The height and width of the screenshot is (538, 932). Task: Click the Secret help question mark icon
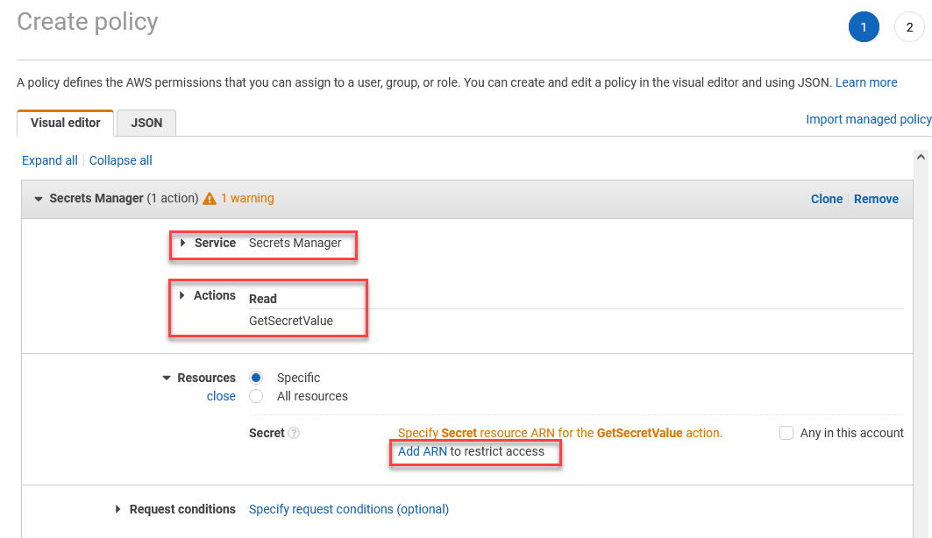click(x=294, y=433)
